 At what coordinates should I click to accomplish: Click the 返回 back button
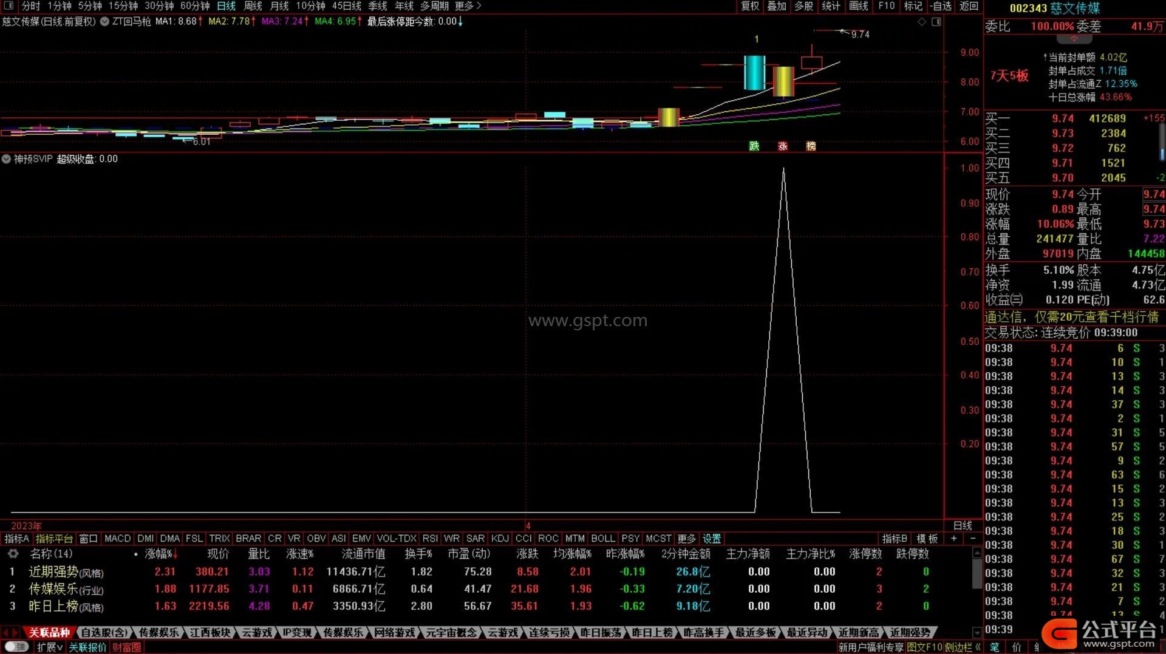point(969,6)
